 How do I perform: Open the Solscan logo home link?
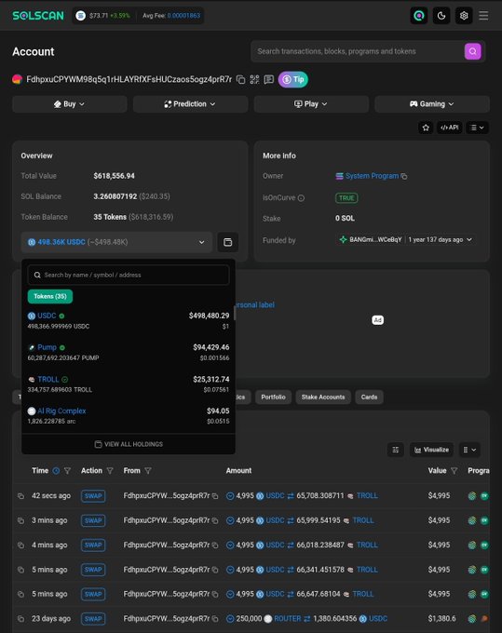click(x=38, y=15)
